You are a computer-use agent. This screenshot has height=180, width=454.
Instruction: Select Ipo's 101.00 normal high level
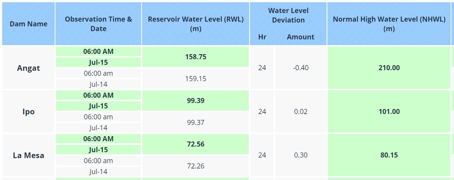click(389, 112)
